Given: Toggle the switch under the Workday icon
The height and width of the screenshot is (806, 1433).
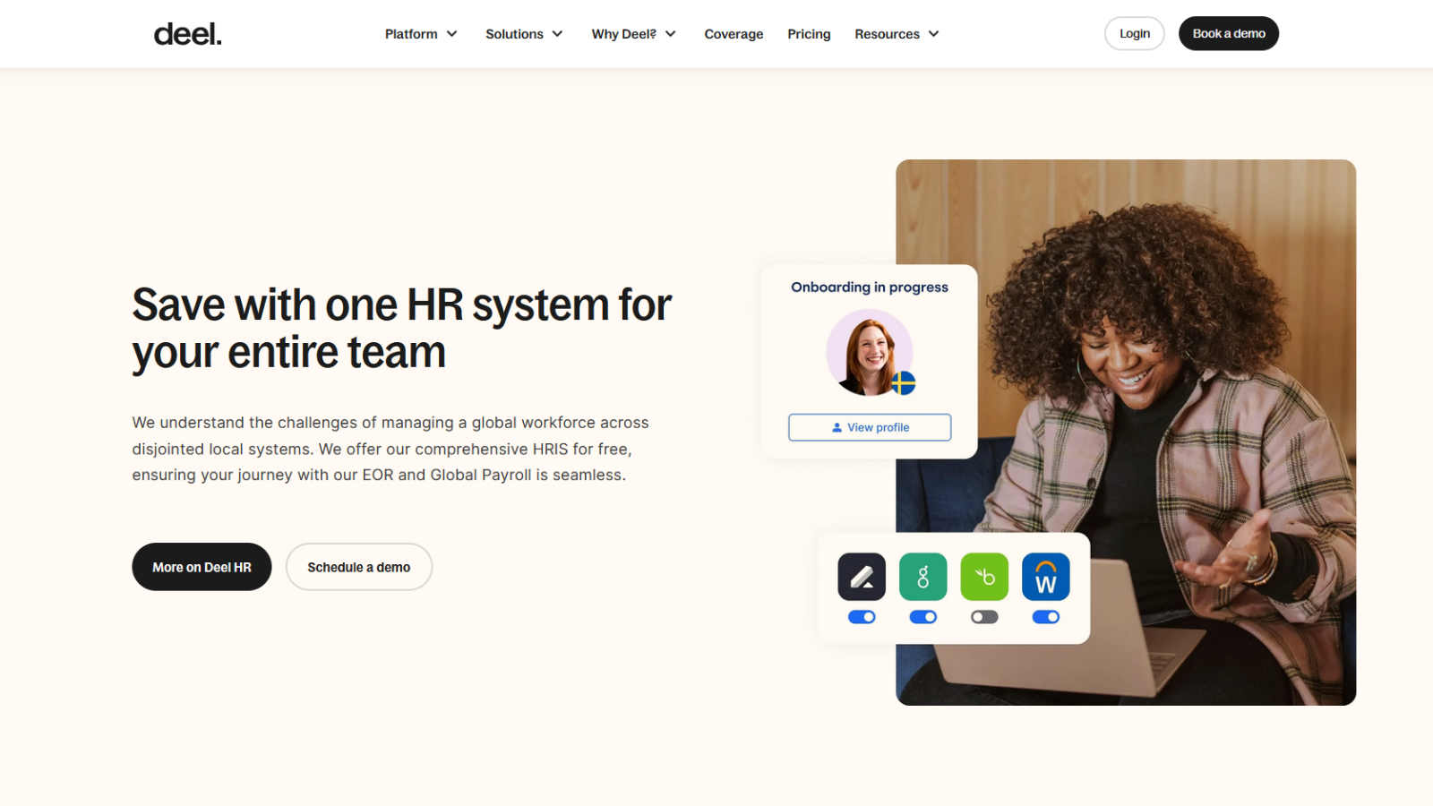Looking at the screenshot, I should pos(1045,617).
